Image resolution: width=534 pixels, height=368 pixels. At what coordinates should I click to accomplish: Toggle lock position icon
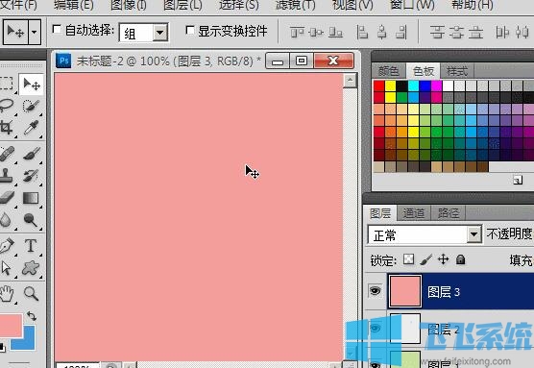(443, 259)
